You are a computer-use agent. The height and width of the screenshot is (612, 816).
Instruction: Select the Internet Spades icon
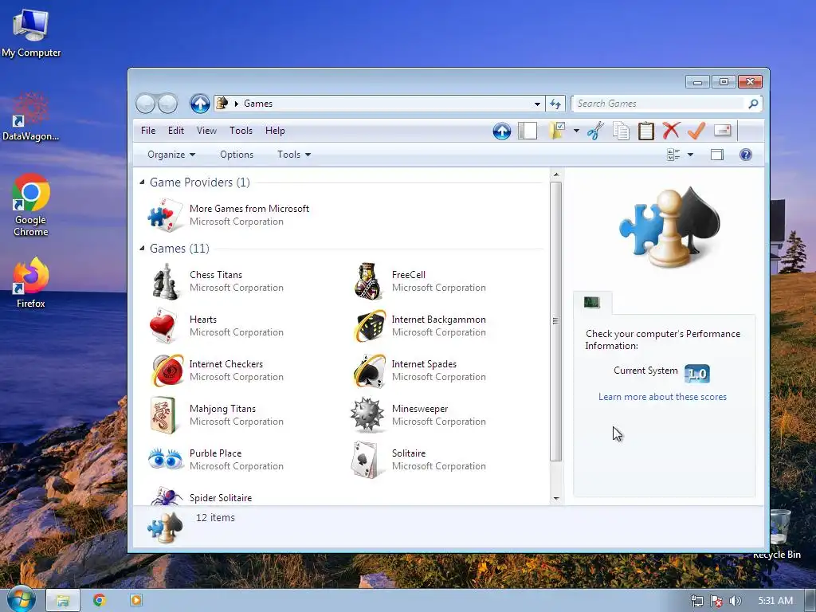(369, 370)
